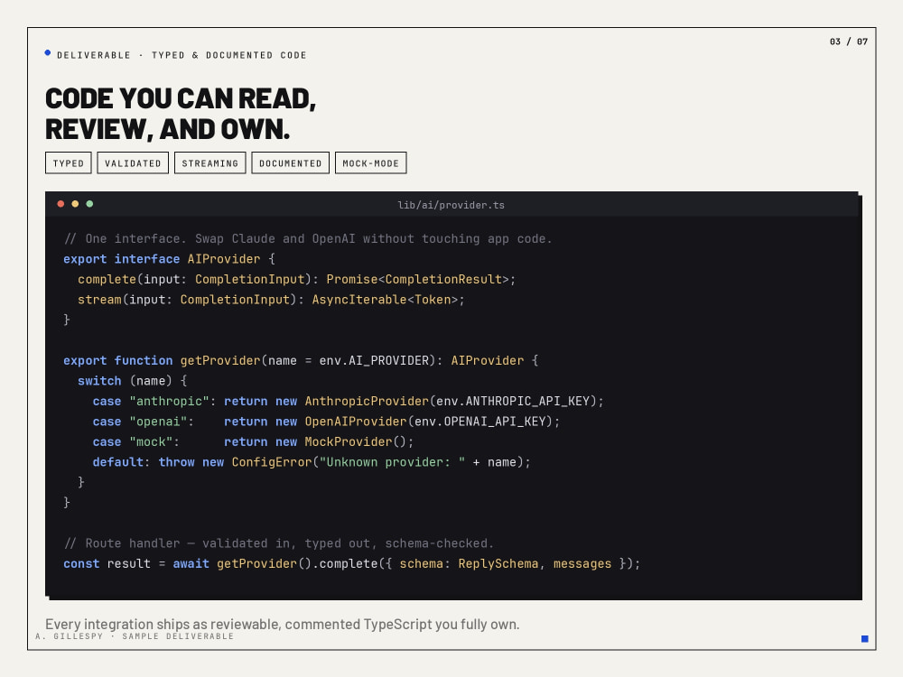Screen dimensions: 903x677
Task: Click the red dot in code window
Action: tap(61, 204)
